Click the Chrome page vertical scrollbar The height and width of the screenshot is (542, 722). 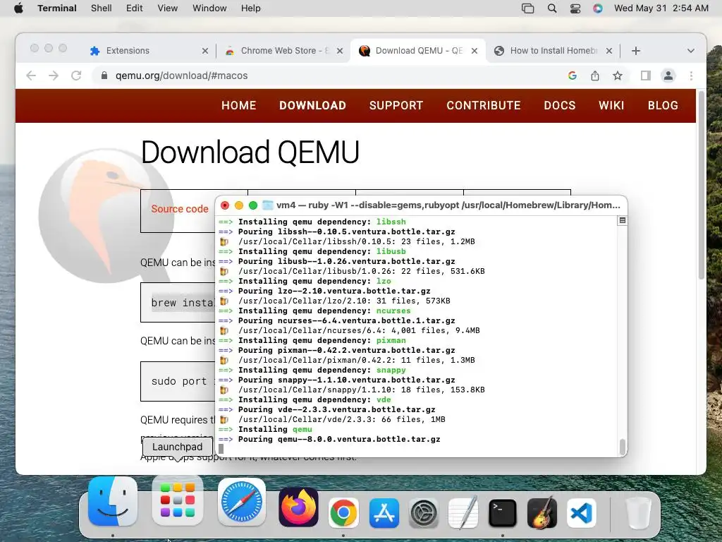pos(702,184)
